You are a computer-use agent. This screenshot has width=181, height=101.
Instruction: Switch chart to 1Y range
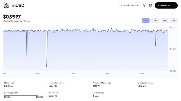pyautogui.click(x=174, y=20)
